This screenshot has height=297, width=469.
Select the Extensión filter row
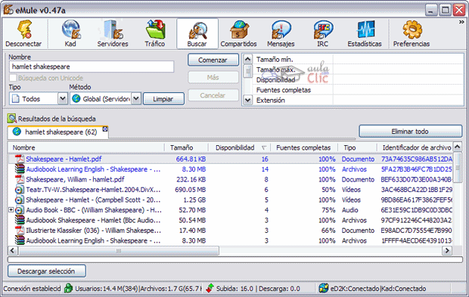(359, 100)
